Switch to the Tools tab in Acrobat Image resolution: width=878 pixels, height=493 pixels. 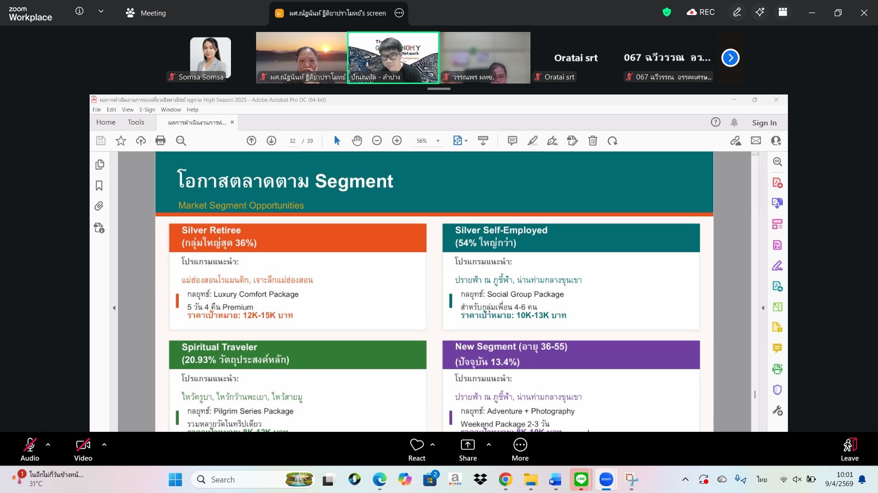click(136, 122)
